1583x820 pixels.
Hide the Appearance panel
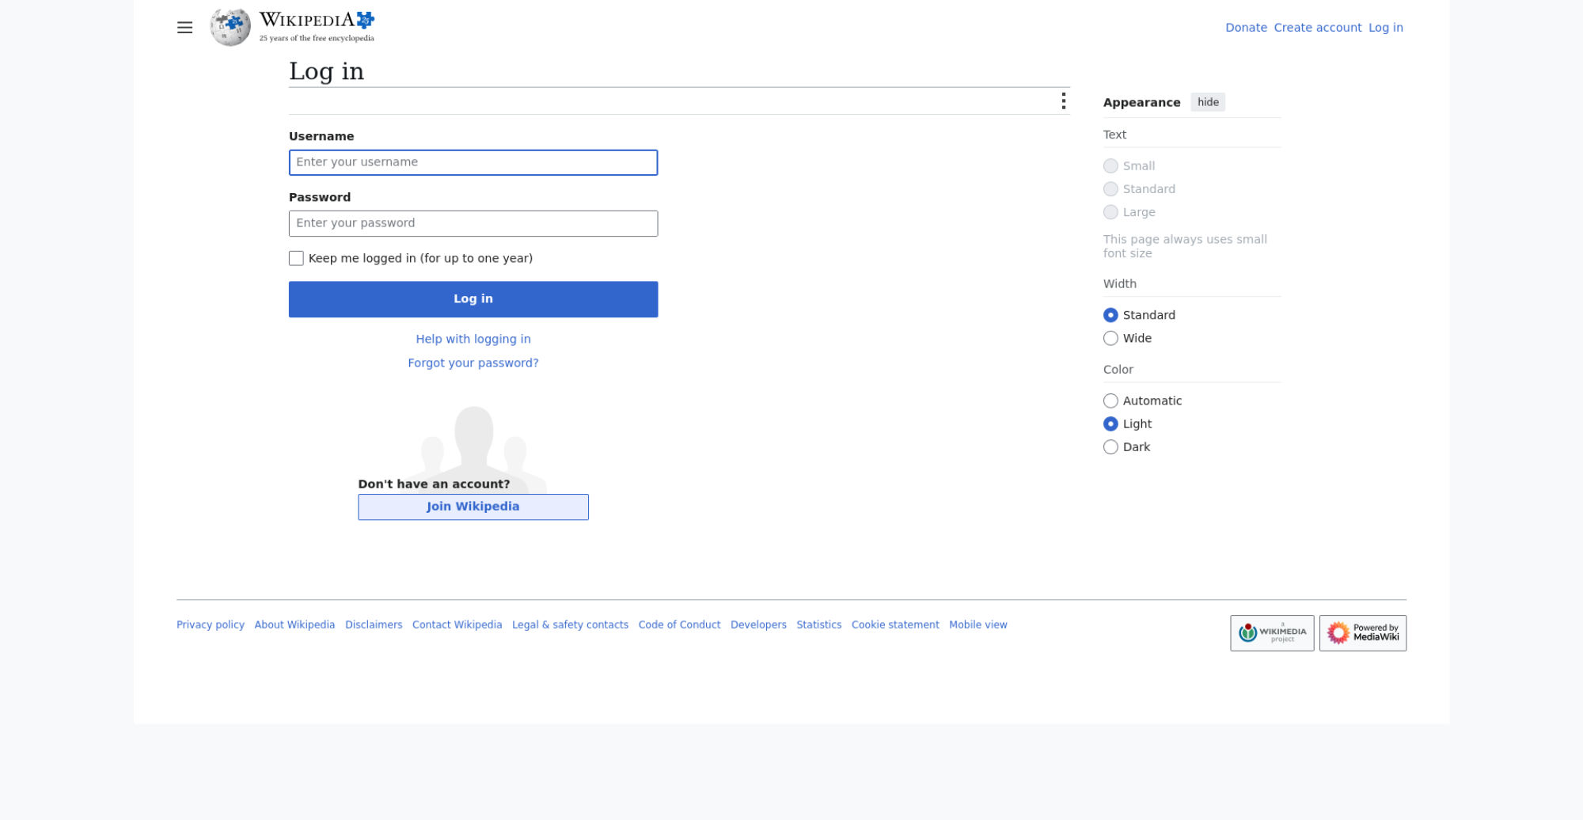[1208, 102]
